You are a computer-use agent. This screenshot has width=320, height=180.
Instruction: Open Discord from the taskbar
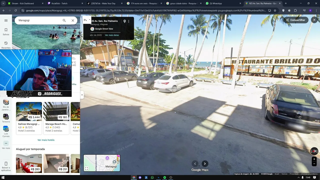140,177
